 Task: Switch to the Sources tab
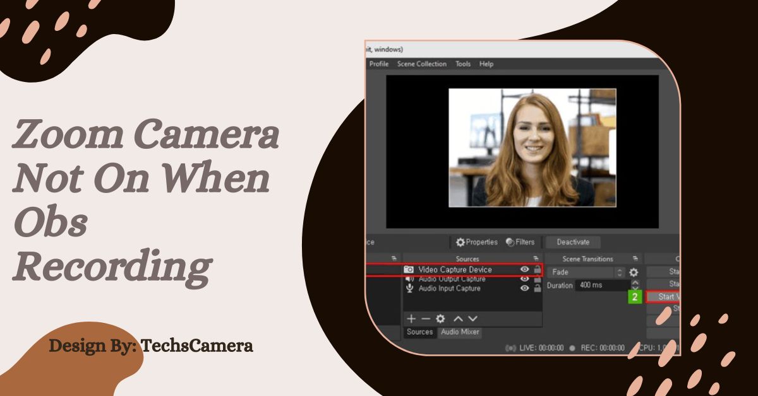point(419,332)
